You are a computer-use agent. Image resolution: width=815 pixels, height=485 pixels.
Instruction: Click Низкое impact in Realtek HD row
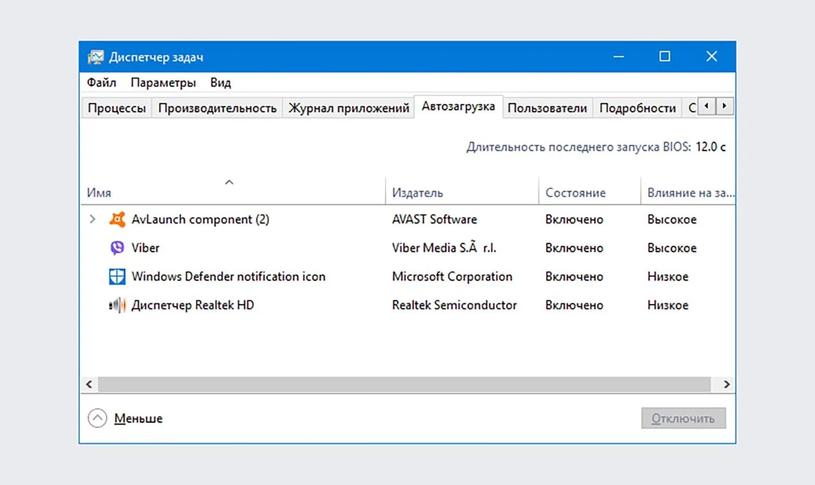[x=668, y=305]
